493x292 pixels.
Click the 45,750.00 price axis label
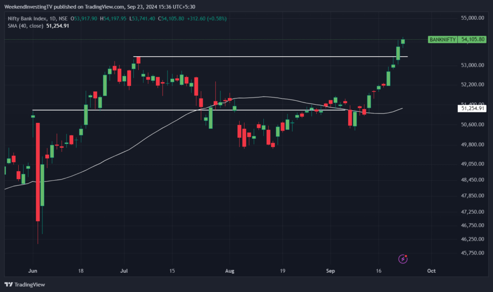tap(473, 253)
